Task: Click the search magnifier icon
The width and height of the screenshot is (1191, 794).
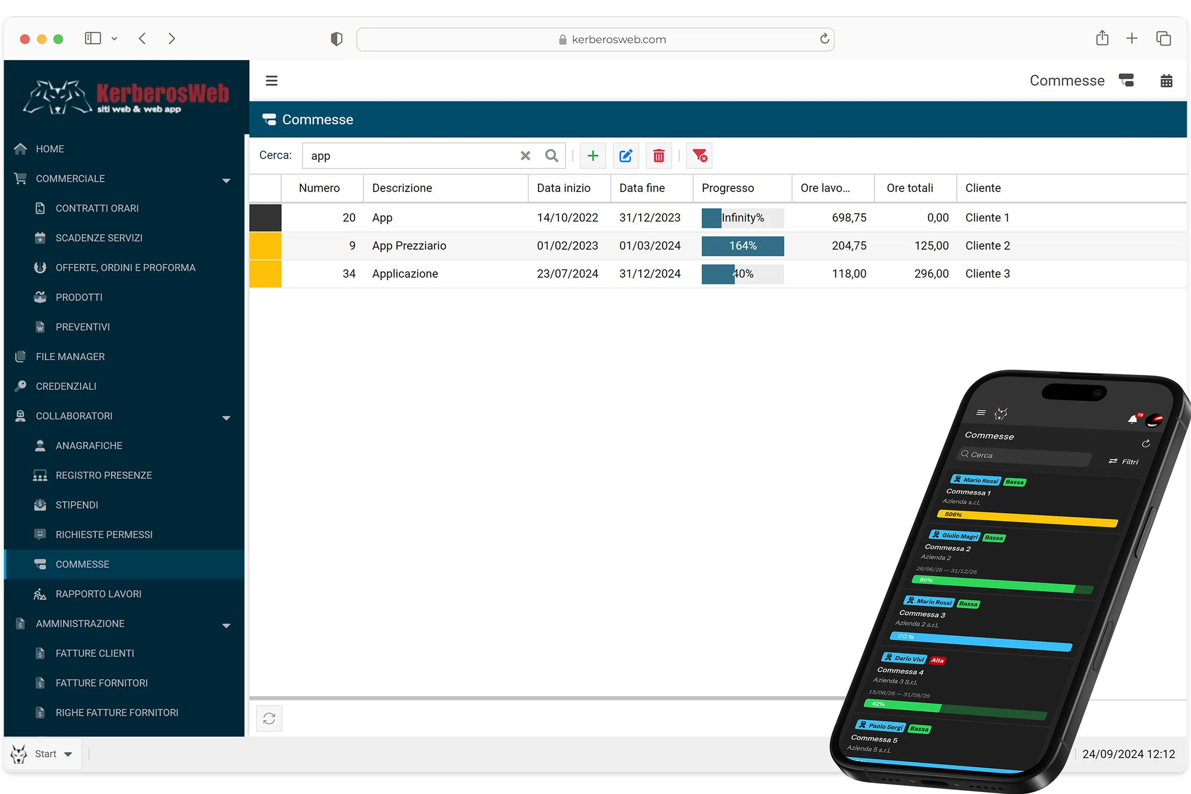Action: coord(552,156)
